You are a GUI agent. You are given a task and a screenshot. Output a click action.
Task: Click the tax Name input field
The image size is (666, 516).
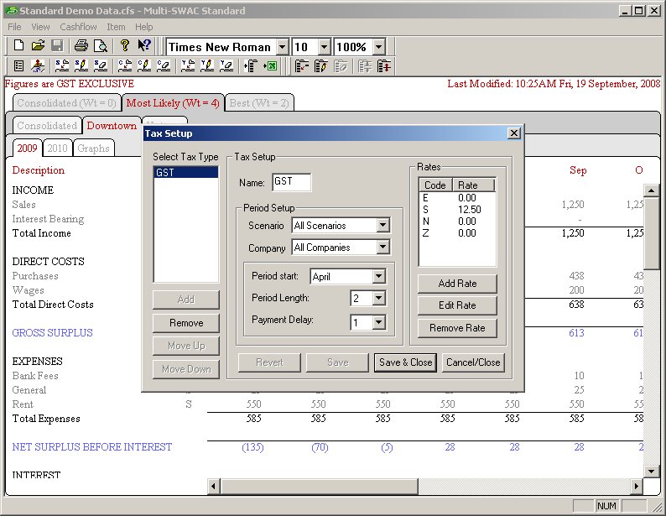[291, 182]
